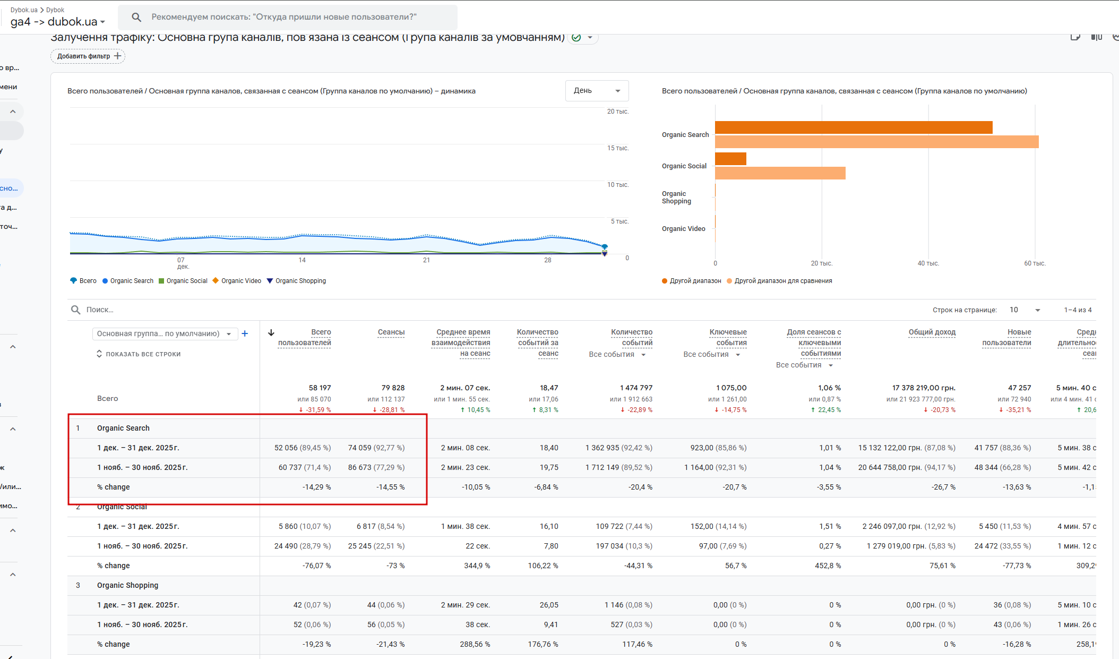Click the green report status check icon
Image resolution: width=1119 pixels, height=659 pixels.
(x=576, y=37)
